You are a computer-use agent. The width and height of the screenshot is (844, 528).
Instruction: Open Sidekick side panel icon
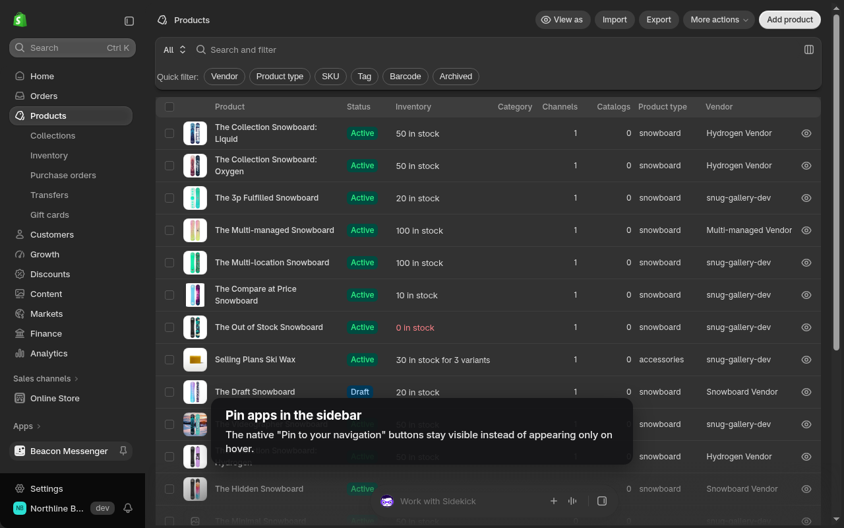(602, 501)
